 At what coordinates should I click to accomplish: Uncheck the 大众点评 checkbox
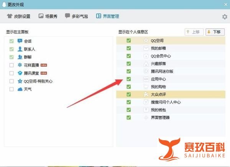[x=129, y=95]
